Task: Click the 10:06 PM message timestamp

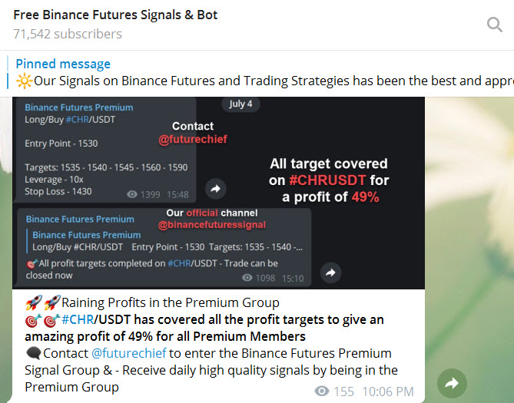Action: (x=388, y=391)
